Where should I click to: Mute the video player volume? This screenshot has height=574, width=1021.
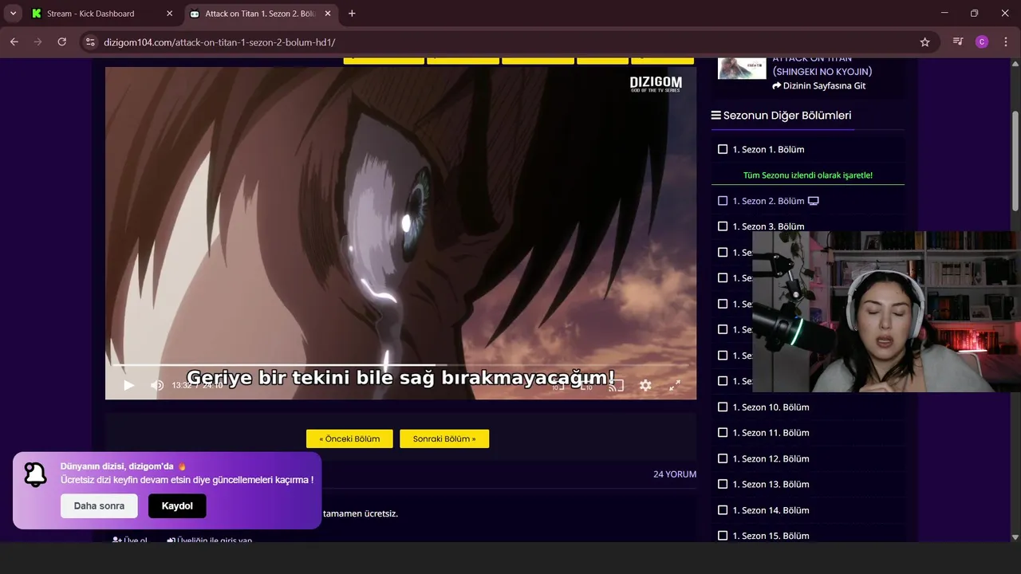(157, 385)
